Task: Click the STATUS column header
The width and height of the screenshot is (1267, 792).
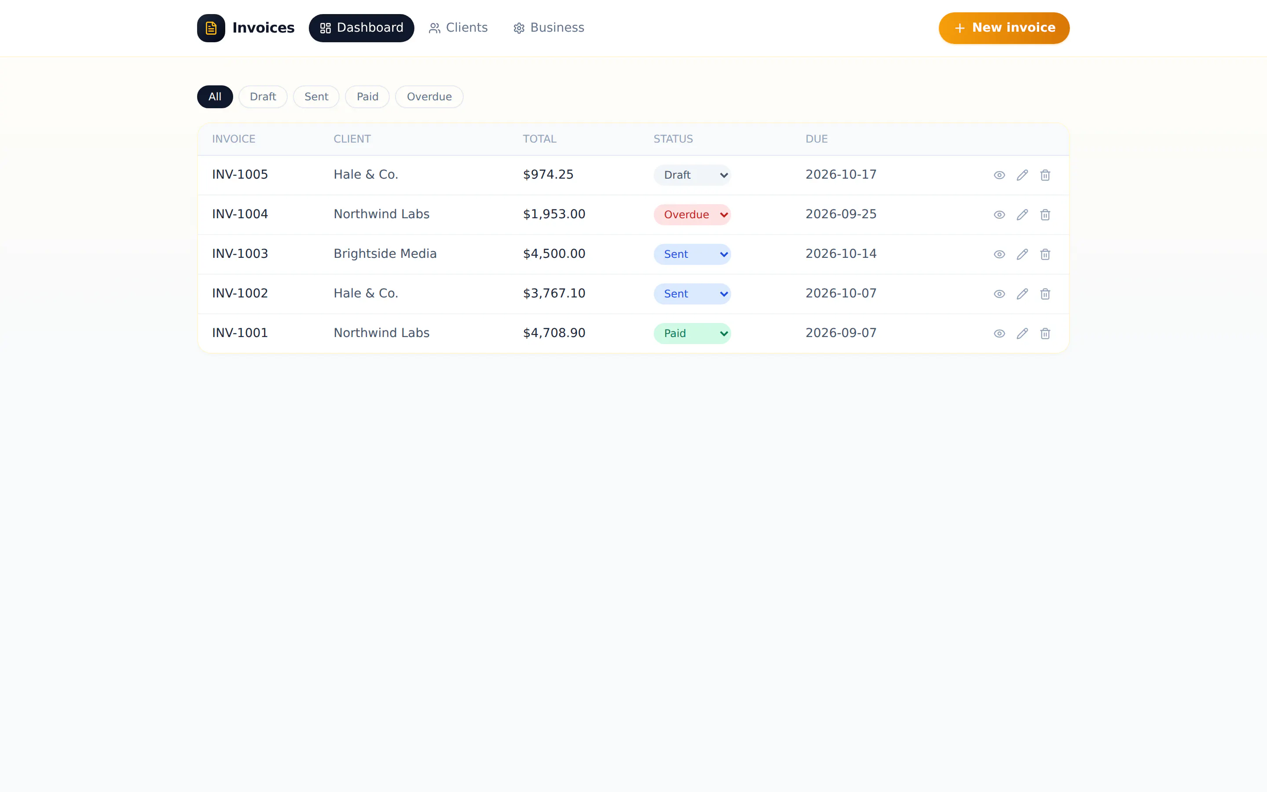Action: [x=673, y=139]
